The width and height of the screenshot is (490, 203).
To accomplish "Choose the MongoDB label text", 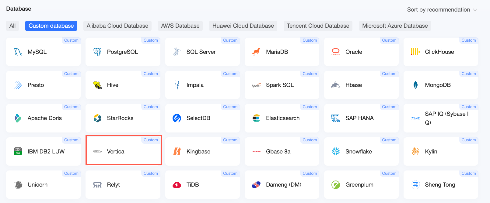I will [438, 85].
